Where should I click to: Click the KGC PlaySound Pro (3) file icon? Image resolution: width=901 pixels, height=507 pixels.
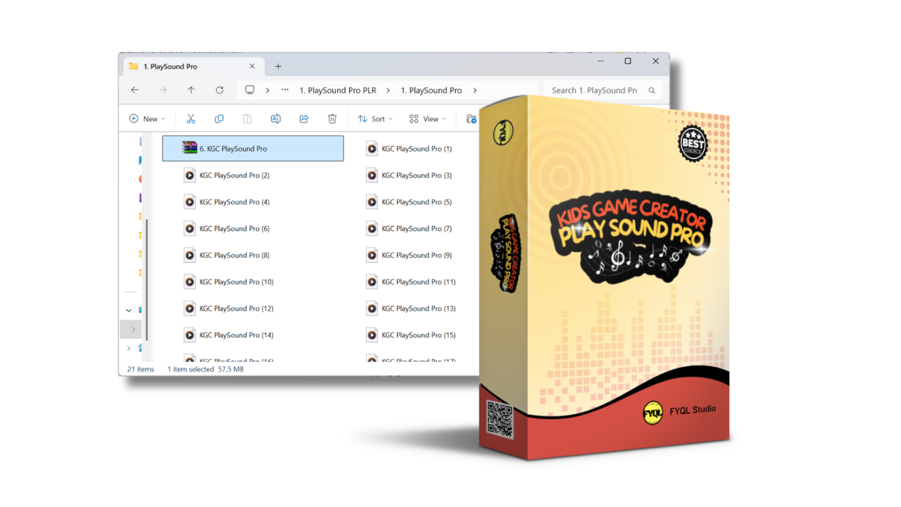pyautogui.click(x=372, y=175)
